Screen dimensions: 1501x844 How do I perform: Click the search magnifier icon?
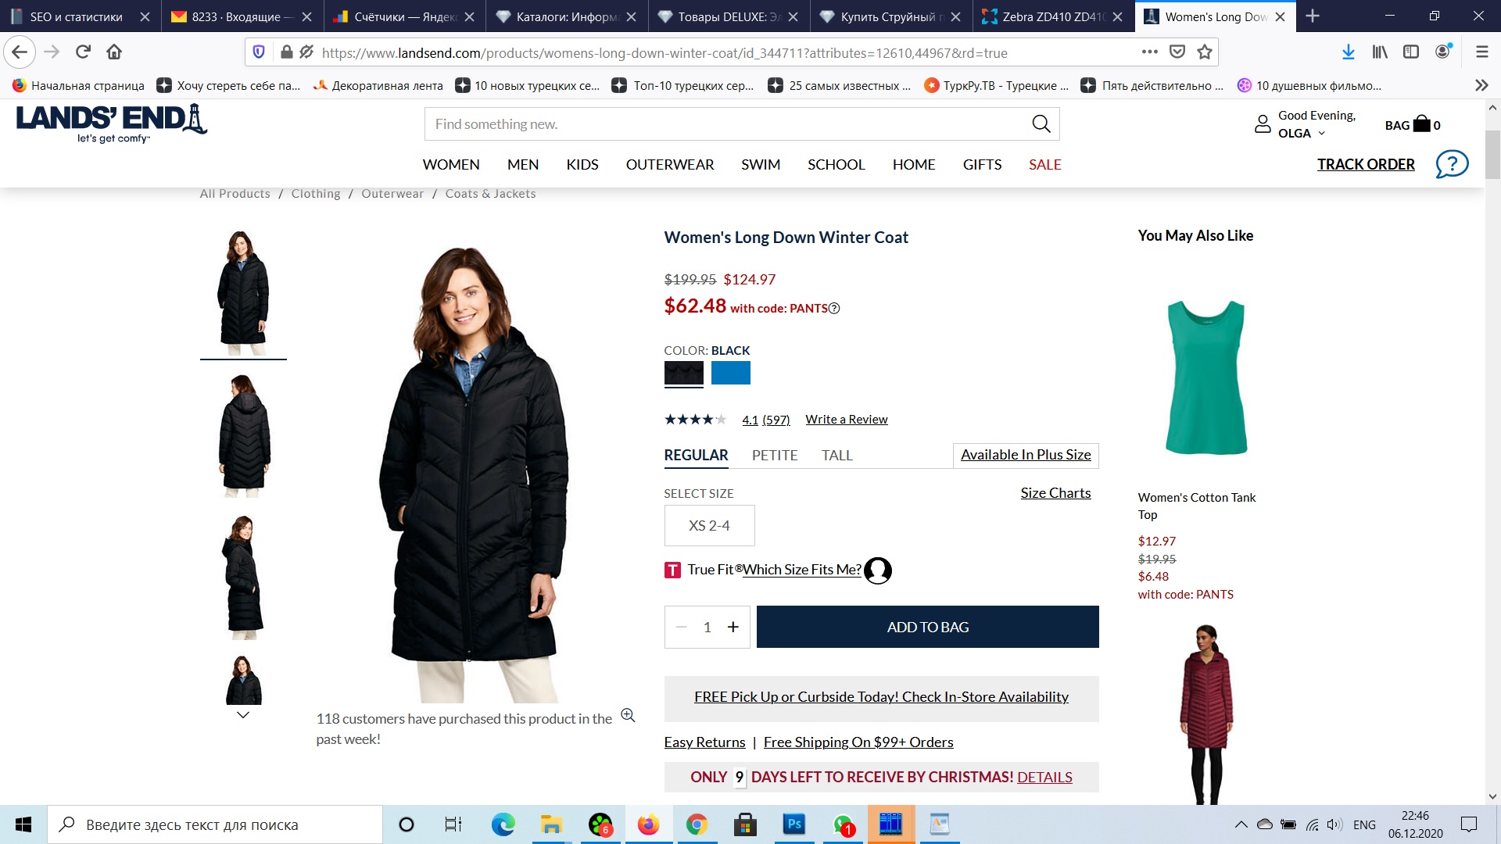click(1041, 124)
